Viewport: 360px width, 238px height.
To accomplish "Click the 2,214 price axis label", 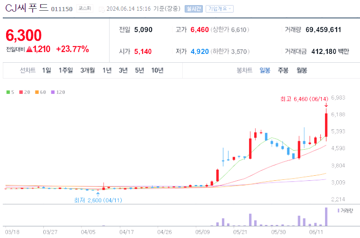I will (x=338, y=199).
